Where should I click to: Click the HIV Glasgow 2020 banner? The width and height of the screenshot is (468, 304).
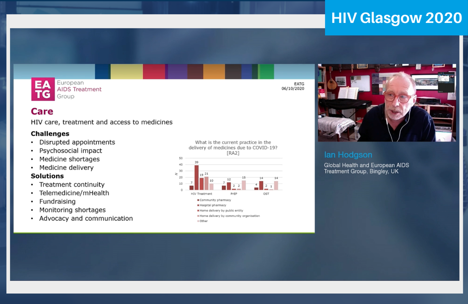pos(396,18)
